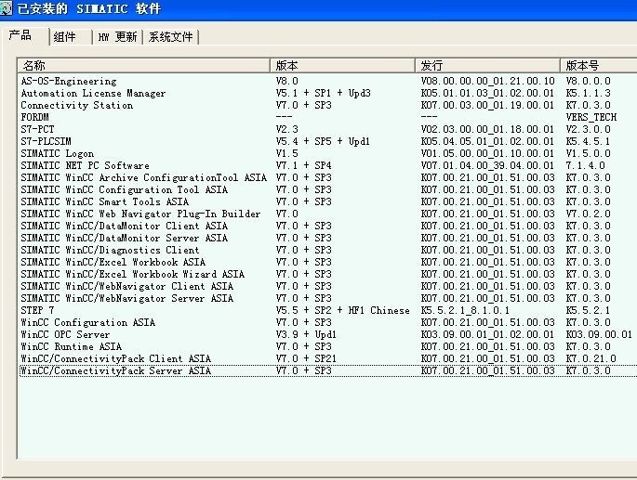Click release K05.04.05.01_01.02.00.01

488,142
